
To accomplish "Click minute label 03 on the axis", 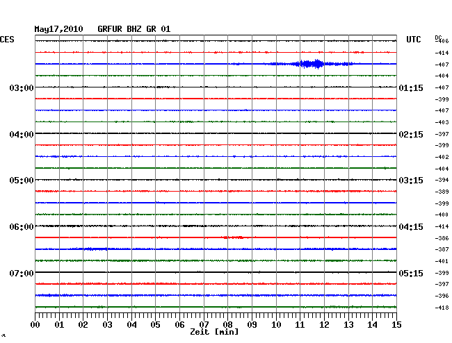I will click(107, 324).
